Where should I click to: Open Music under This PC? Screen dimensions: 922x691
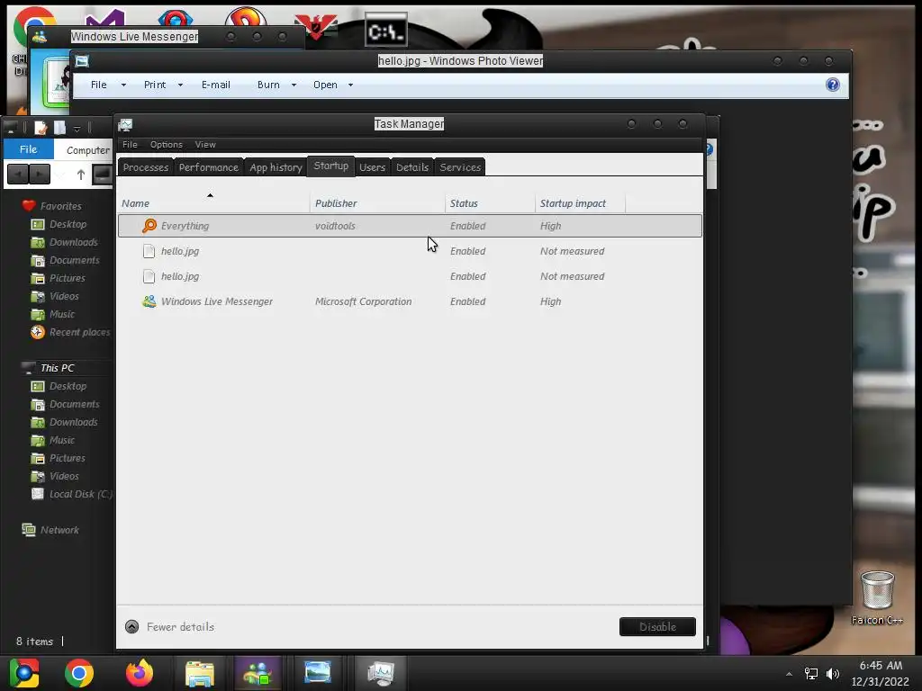(x=53, y=440)
